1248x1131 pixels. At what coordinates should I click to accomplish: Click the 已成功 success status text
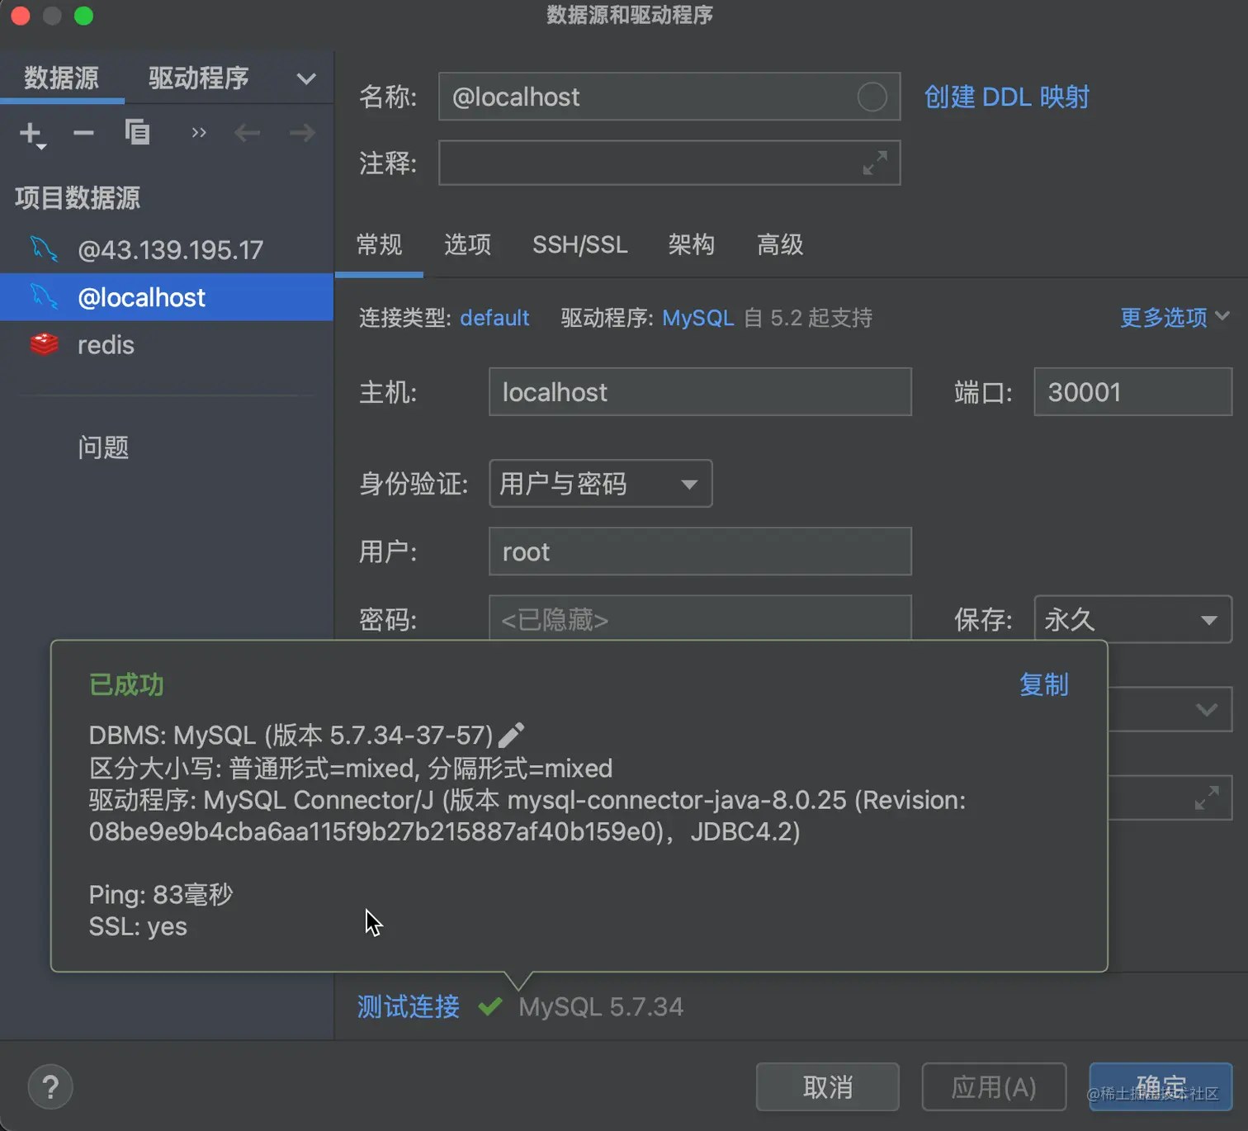coord(126,684)
